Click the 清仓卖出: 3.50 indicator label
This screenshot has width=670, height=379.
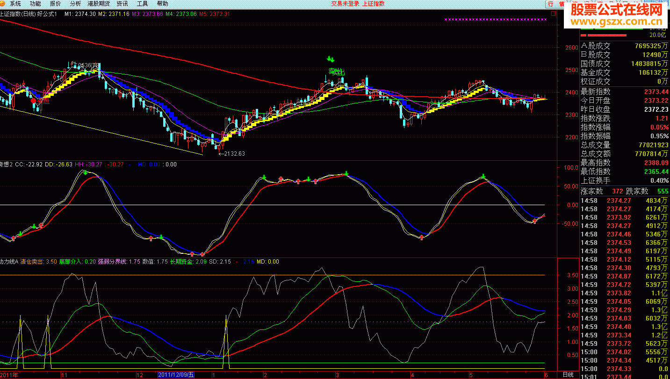39,262
